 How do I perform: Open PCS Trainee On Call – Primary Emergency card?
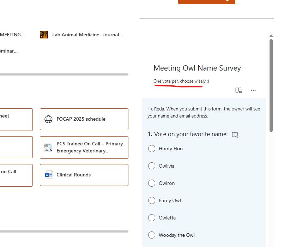point(84,147)
